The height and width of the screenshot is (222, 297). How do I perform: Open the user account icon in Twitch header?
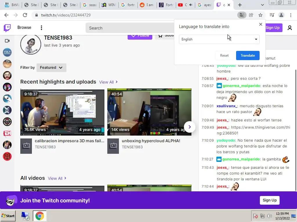click(289, 28)
